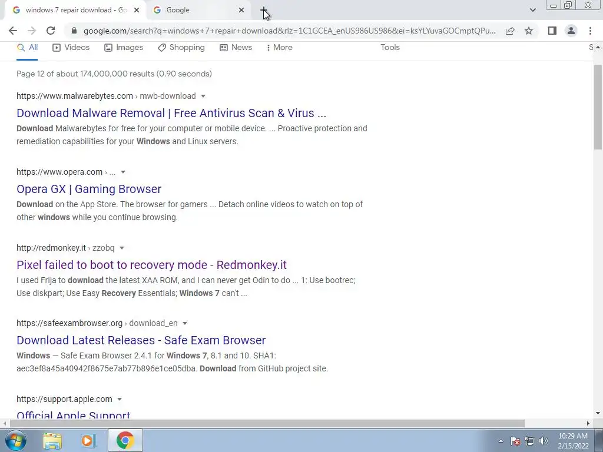Image resolution: width=603 pixels, height=452 pixels.
Task: Select the All search filter
Action: pyautogui.click(x=27, y=48)
